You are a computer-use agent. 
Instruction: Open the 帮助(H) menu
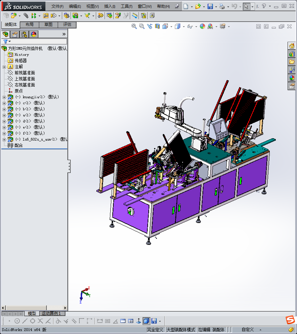163,6
